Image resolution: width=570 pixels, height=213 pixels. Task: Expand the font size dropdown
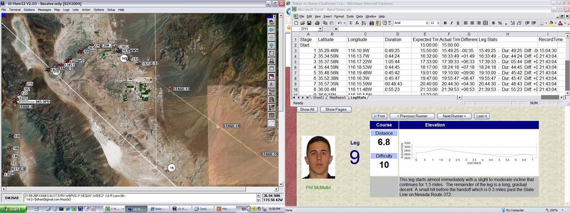438,23
